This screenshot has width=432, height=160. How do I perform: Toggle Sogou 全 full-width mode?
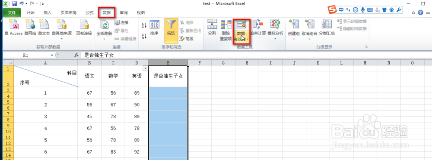[x=392, y=10]
